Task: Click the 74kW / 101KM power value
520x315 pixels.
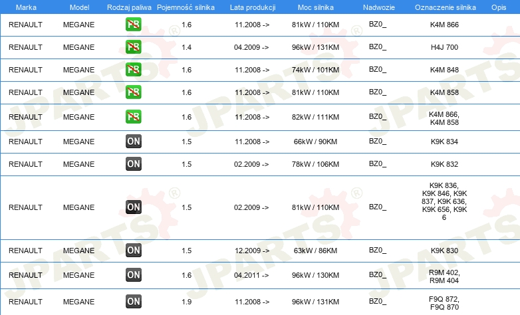Action: click(x=315, y=70)
